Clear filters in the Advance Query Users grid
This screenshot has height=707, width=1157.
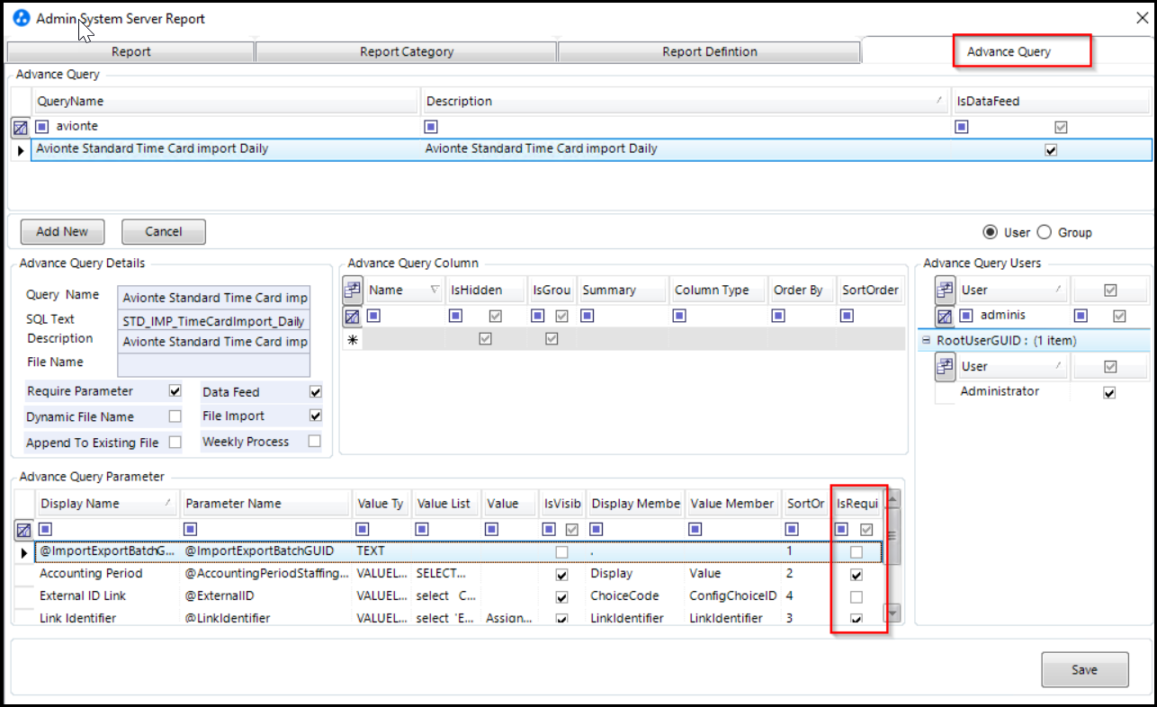pyautogui.click(x=945, y=317)
